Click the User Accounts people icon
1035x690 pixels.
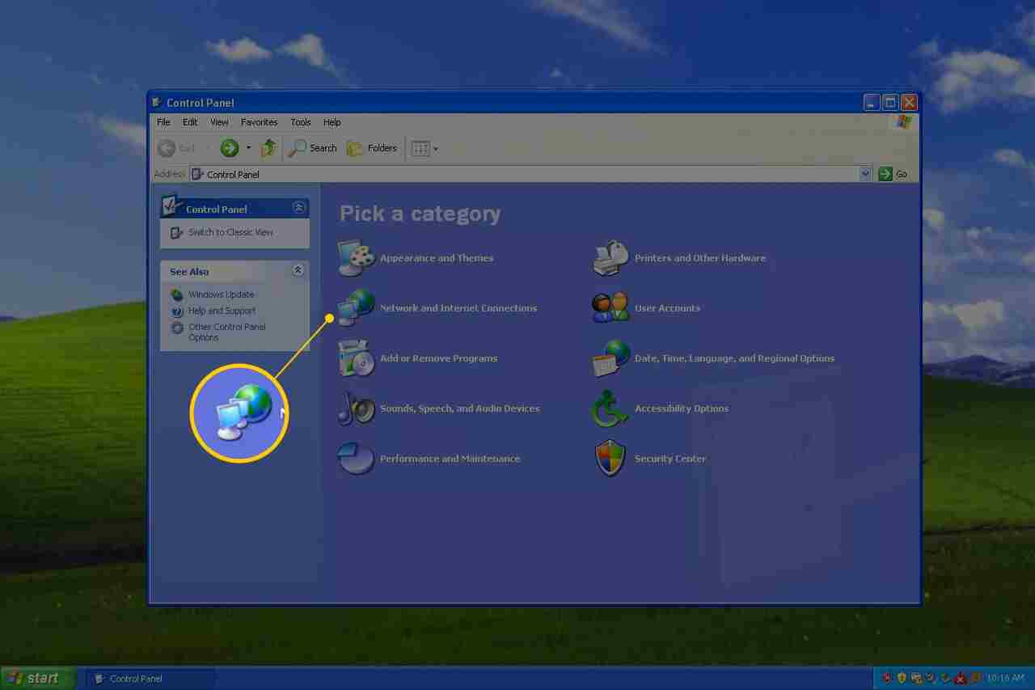(x=611, y=308)
